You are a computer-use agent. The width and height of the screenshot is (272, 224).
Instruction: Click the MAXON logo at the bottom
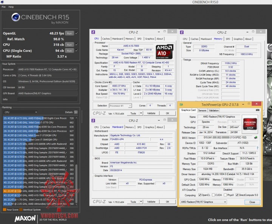(x=25, y=218)
